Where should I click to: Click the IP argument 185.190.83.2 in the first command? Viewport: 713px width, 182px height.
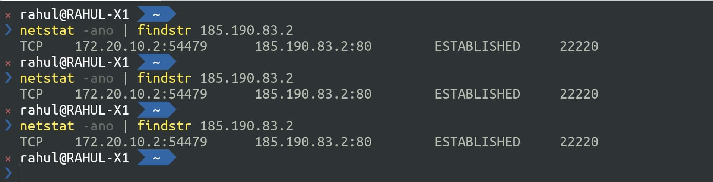click(246, 30)
